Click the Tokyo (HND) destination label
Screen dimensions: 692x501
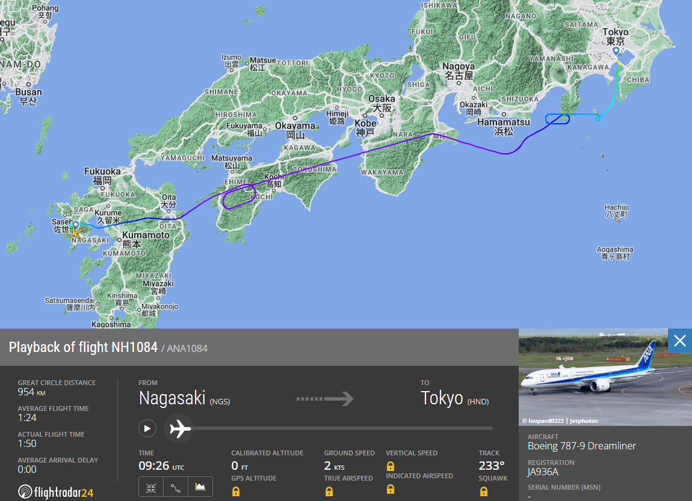(454, 398)
